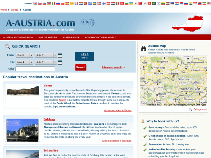Open the From day dropdown 'Sun 3'
This screenshot has width=211, height=158.
(24, 55)
